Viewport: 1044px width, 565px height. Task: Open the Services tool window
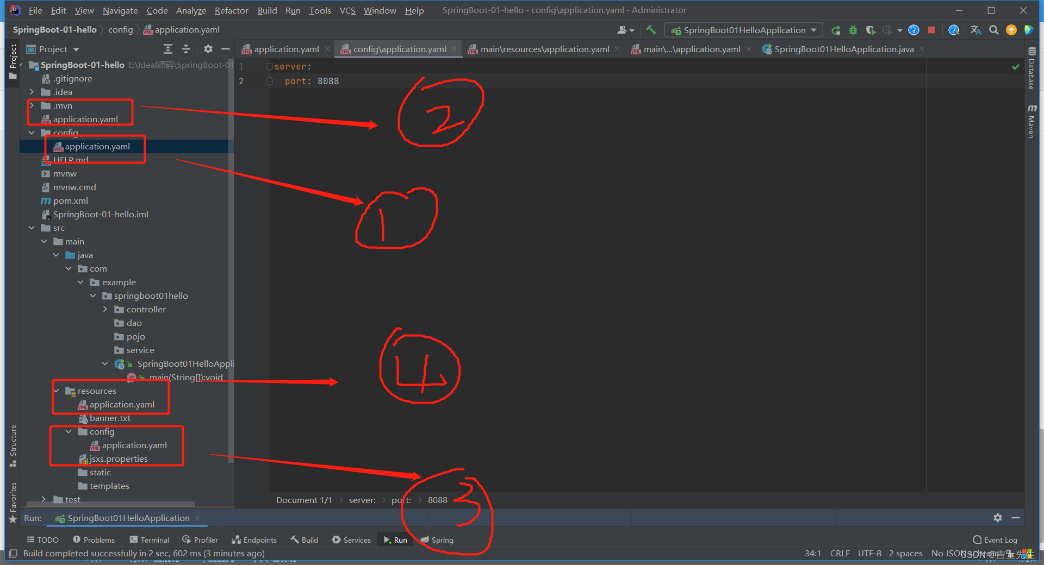pyautogui.click(x=351, y=540)
